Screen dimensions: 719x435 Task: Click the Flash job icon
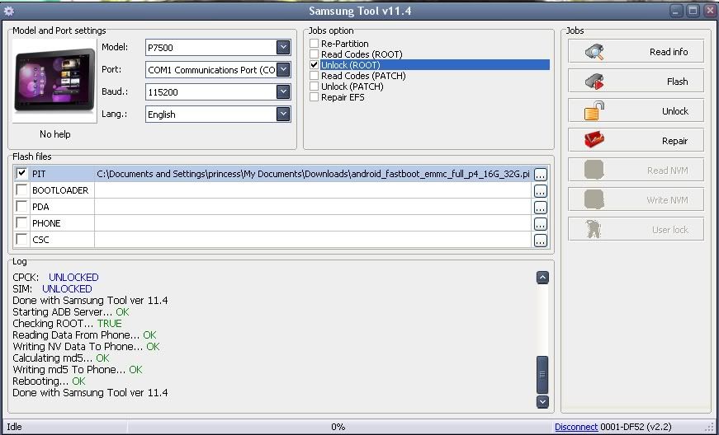point(594,82)
